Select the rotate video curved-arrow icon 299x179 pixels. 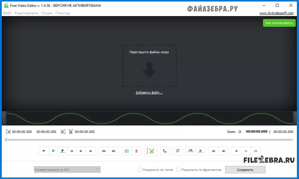tap(165, 151)
